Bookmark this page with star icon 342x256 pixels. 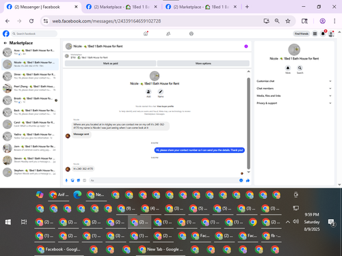coord(288,21)
